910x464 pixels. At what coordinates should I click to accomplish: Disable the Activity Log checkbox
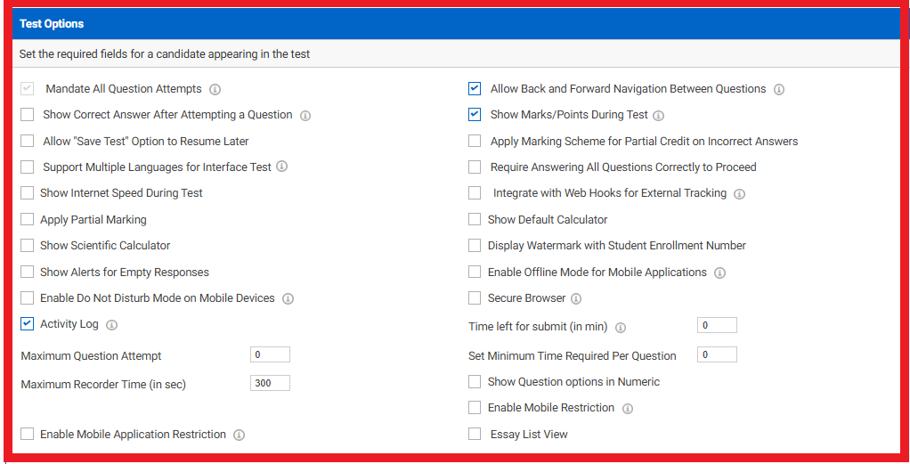pos(27,324)
